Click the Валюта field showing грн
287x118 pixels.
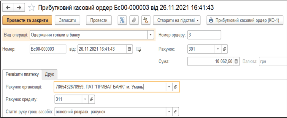pos(273,61)
